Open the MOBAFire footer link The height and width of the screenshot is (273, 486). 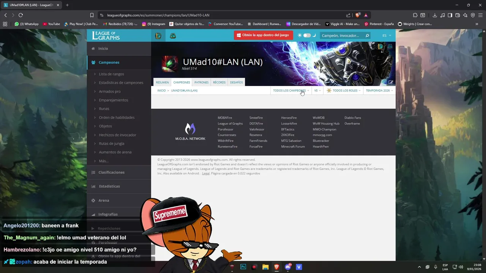click(225, 118)
